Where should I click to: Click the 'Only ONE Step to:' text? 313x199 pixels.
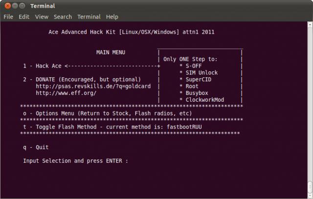tap(190, 59)
